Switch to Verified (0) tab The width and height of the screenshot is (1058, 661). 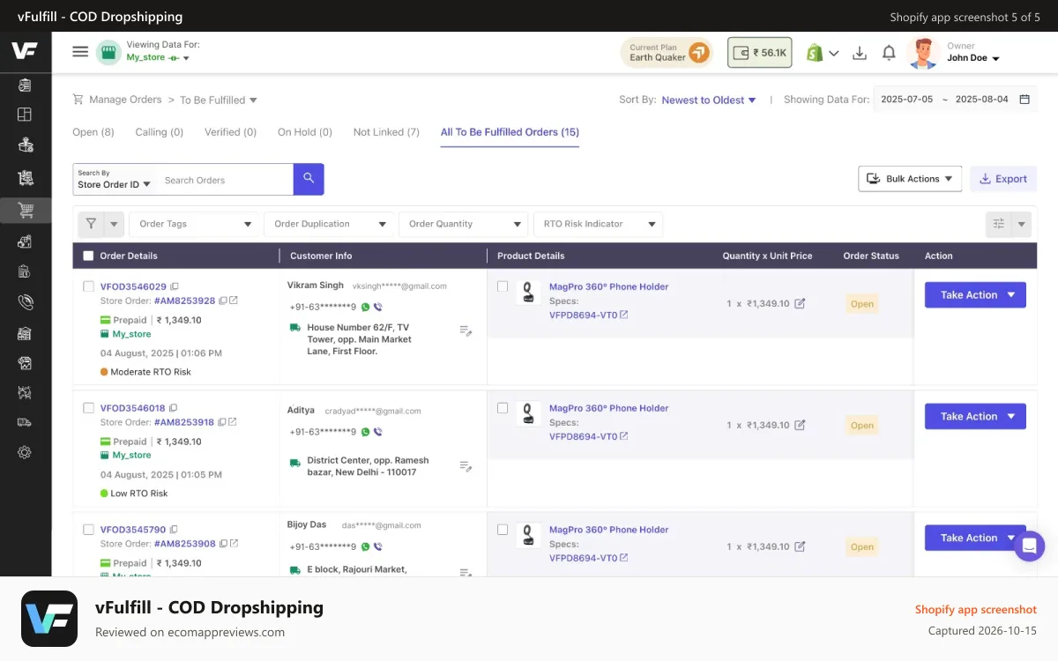(230, 132)
